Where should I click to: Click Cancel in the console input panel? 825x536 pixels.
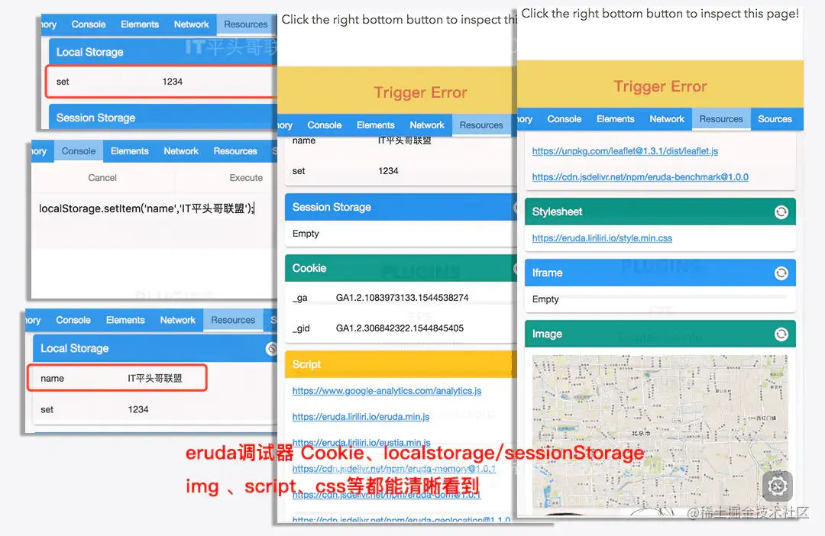[x=102, y=178]
